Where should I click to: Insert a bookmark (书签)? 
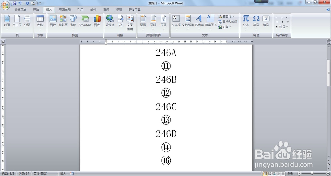click(x=120, y=21)
